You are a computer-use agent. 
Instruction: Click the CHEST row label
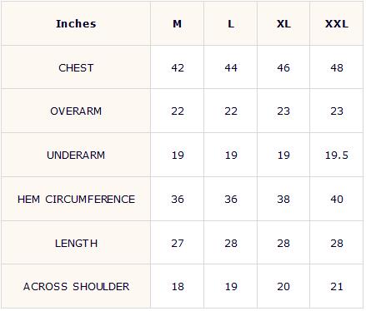(76, 68)
